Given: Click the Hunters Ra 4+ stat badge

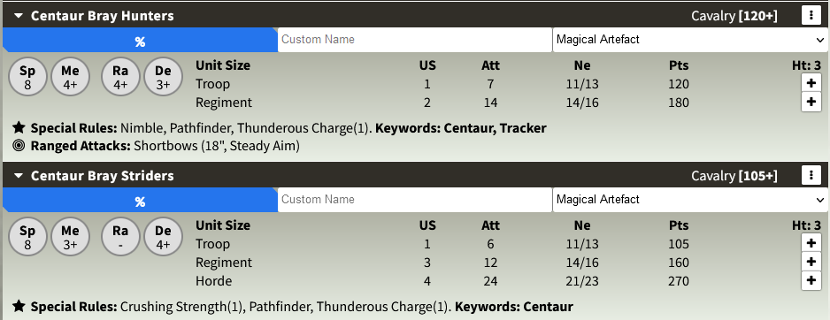Looking at the screenshot, I should tap(120, 77).
